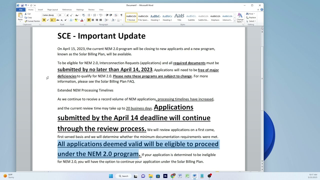
Task: Open File Explorer from the taskbar
Action: [x=150, y=176]
